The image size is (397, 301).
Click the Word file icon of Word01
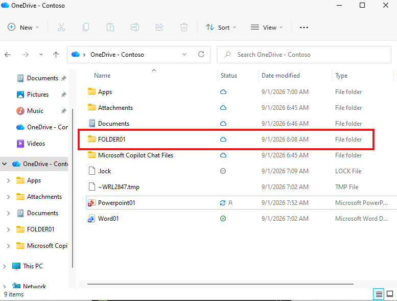click(x=91, y=219)
